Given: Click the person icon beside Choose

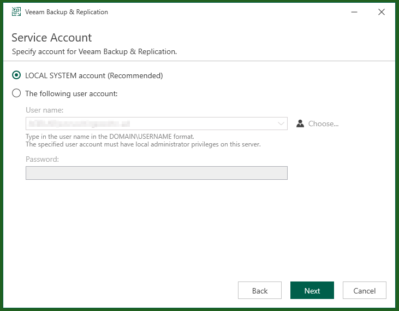Looking at the screenshot, I should (300, 124).
